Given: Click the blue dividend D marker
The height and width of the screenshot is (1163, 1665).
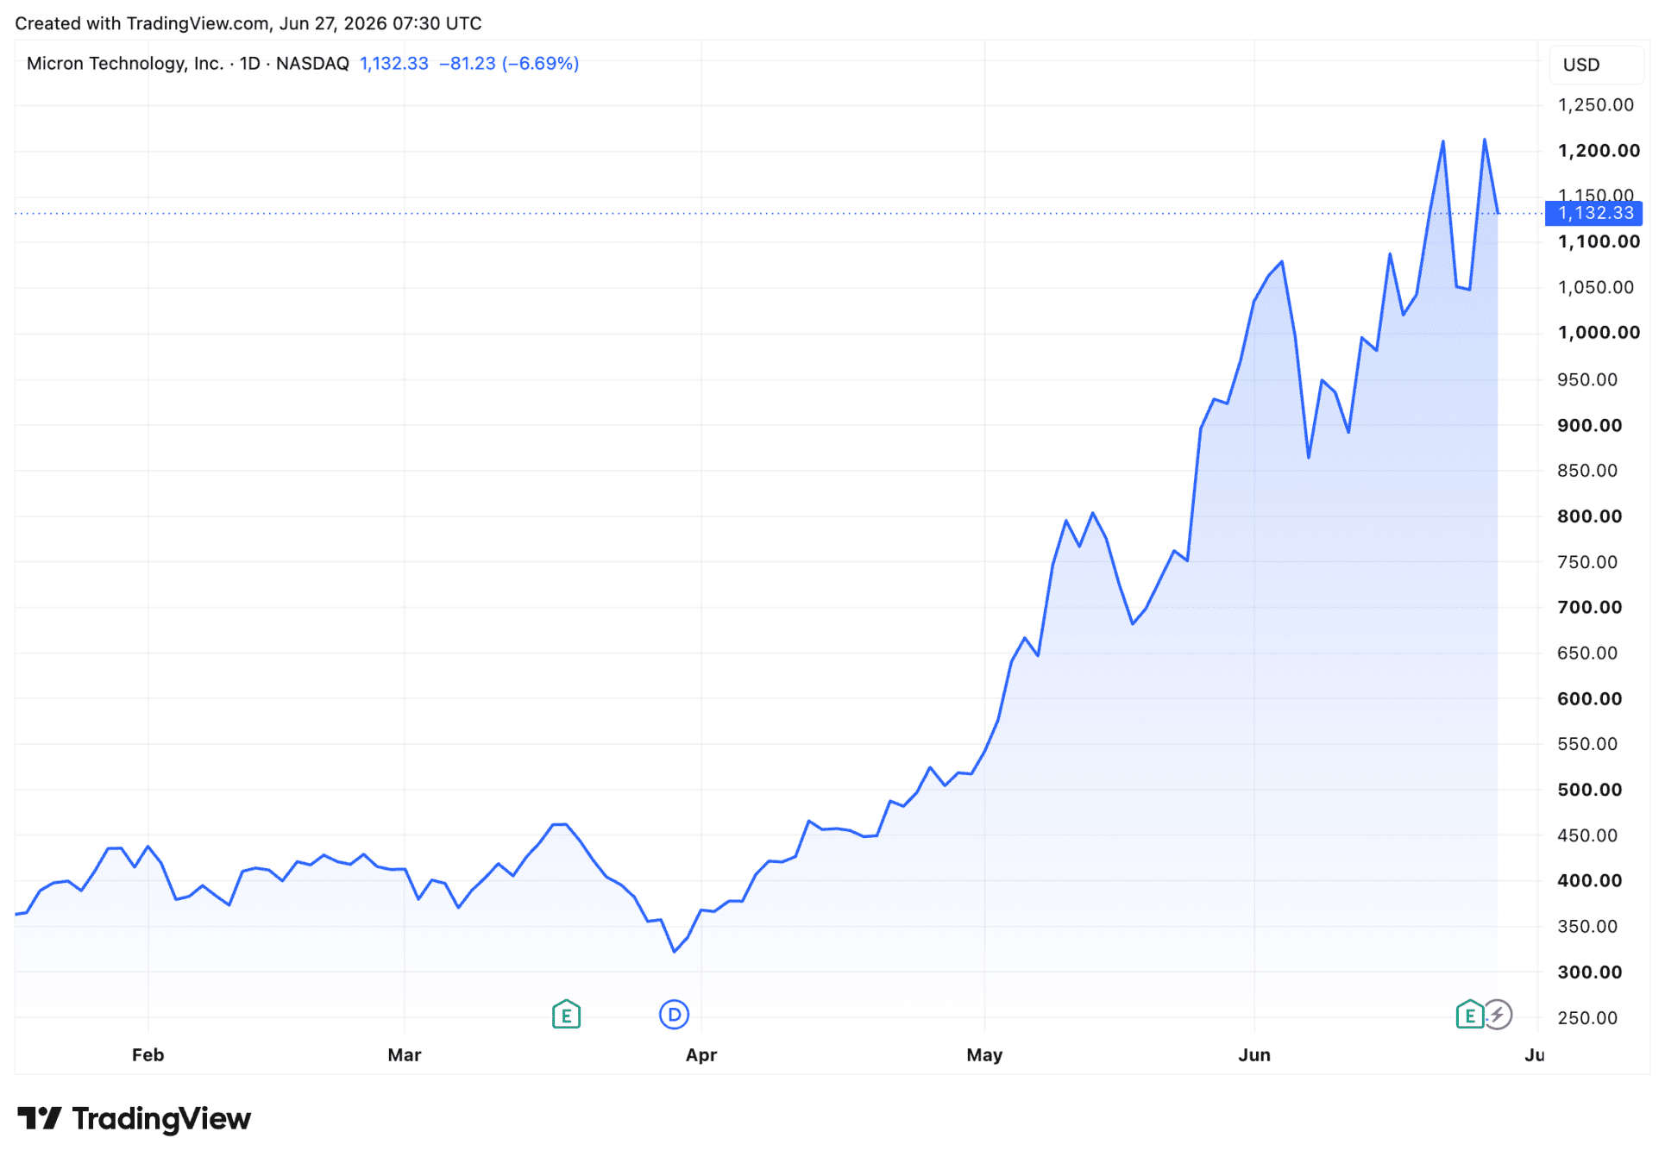Looking at the screenshot, I should pos(674,1015).
